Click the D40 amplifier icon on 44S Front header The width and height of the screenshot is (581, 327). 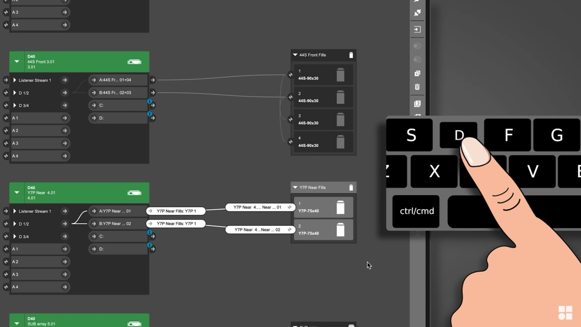(134, 61)
